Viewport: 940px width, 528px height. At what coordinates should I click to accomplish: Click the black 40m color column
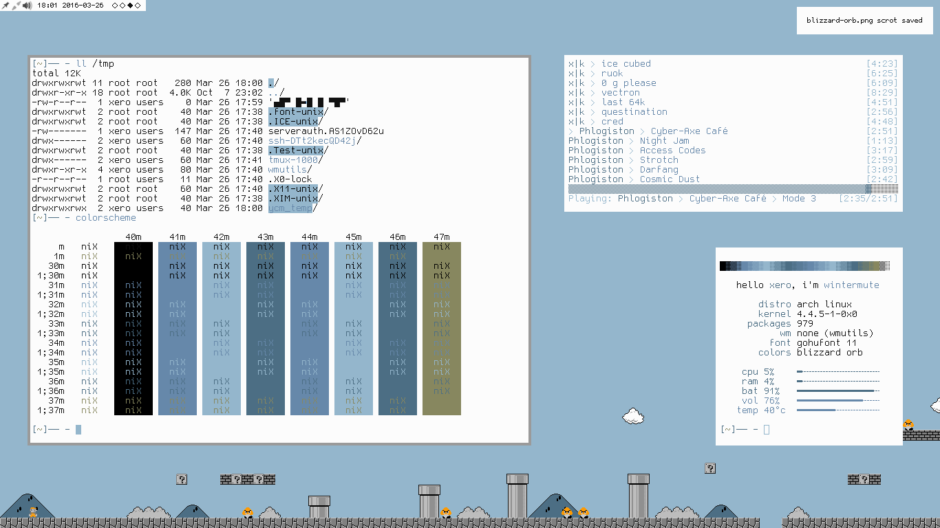coord(133,329)
